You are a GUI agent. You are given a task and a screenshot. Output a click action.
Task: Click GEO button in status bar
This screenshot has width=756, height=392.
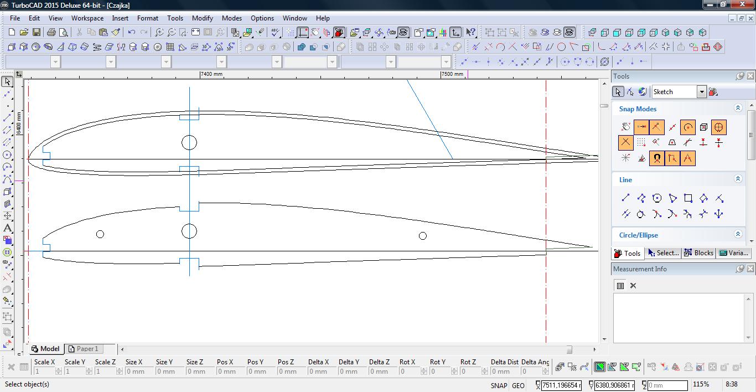click(x=518, y=385)
